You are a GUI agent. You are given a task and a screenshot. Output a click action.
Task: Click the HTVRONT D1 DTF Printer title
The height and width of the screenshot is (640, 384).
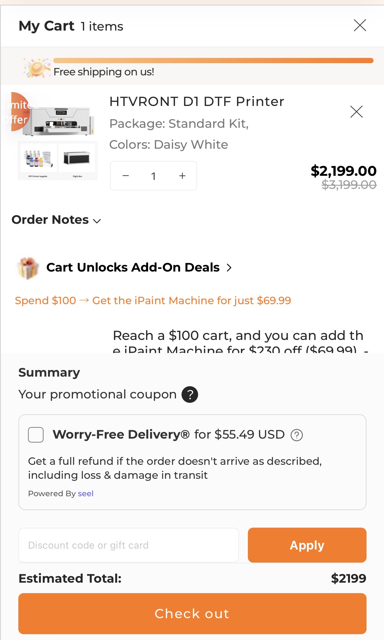click(x=197, y=102)
